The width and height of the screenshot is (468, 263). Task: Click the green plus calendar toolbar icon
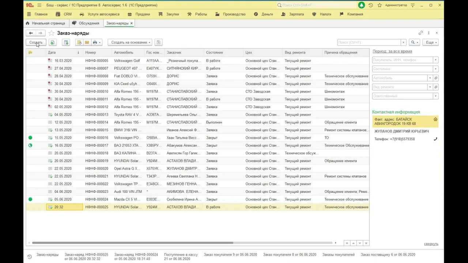tap(66, 42)
